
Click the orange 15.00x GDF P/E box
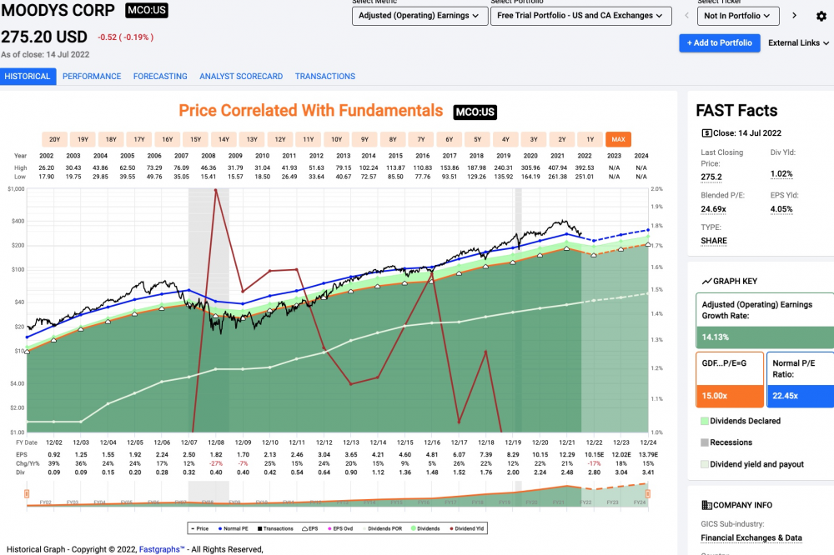click(x=730, y=396)
